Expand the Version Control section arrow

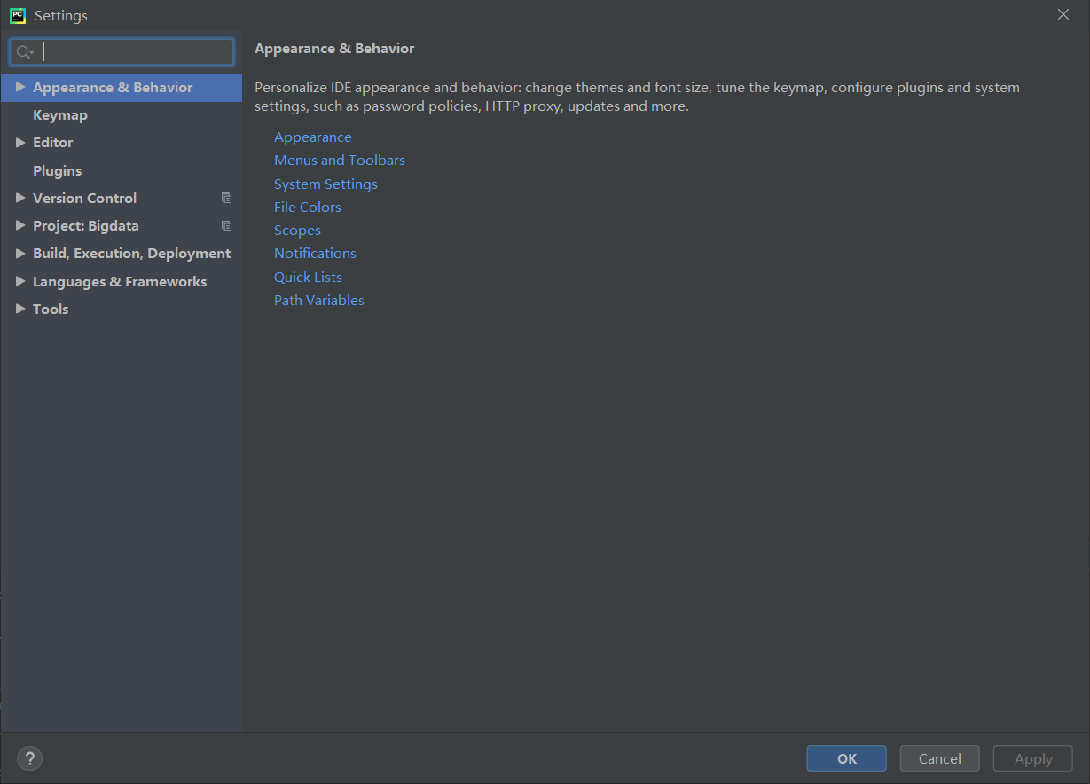(20, 198)
